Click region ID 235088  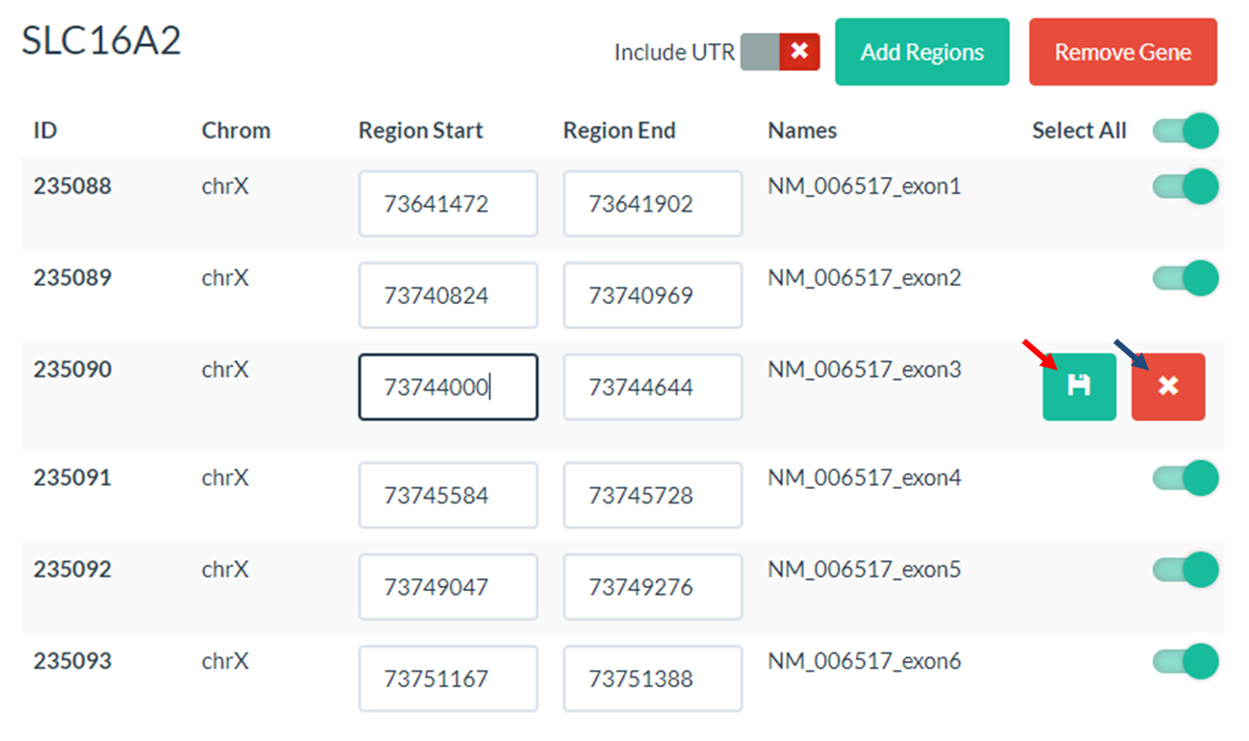click(x=72, y=186)
